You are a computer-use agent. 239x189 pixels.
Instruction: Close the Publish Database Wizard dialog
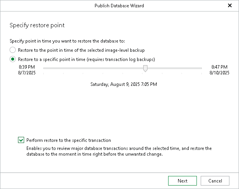pyautogui.click(x=230, y=5)
